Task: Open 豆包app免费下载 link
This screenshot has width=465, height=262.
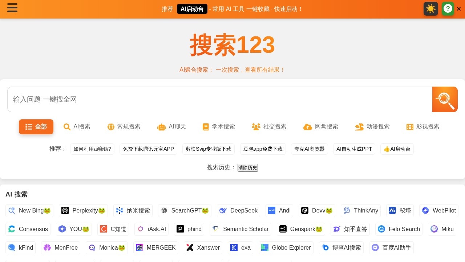Action: [x=263, y=149]
